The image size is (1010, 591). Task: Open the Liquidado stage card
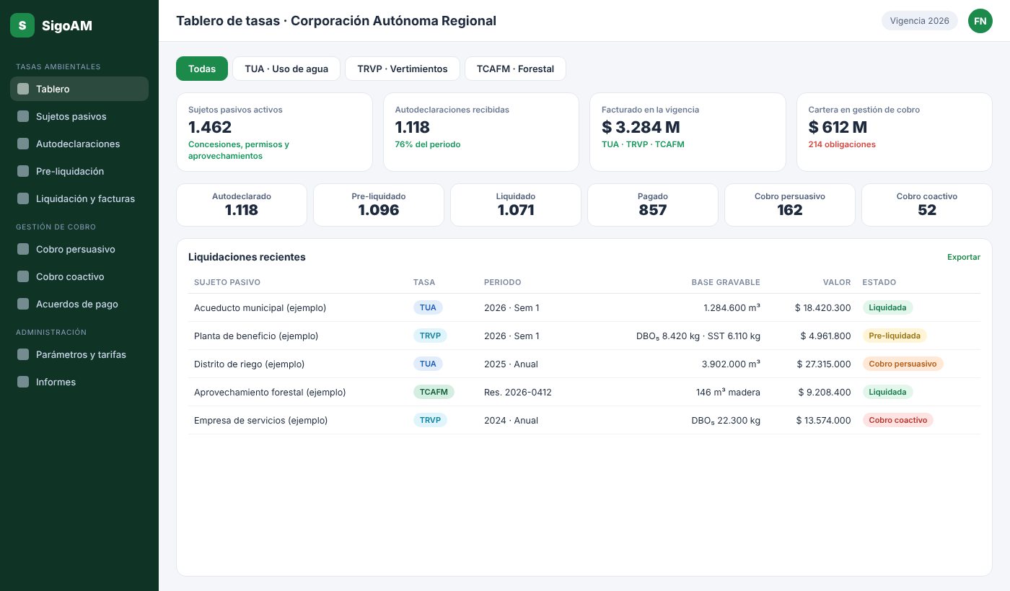516,205
